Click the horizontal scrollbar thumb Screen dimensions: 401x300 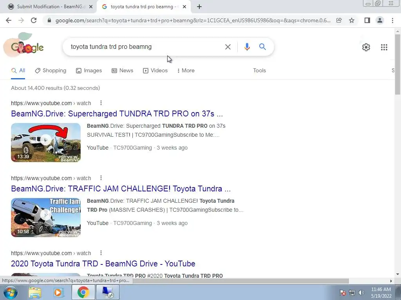[240, 281]
